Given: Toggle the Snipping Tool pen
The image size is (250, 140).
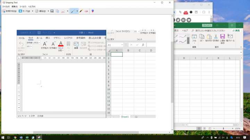Looking at the screenshot, I should (73, 11).
